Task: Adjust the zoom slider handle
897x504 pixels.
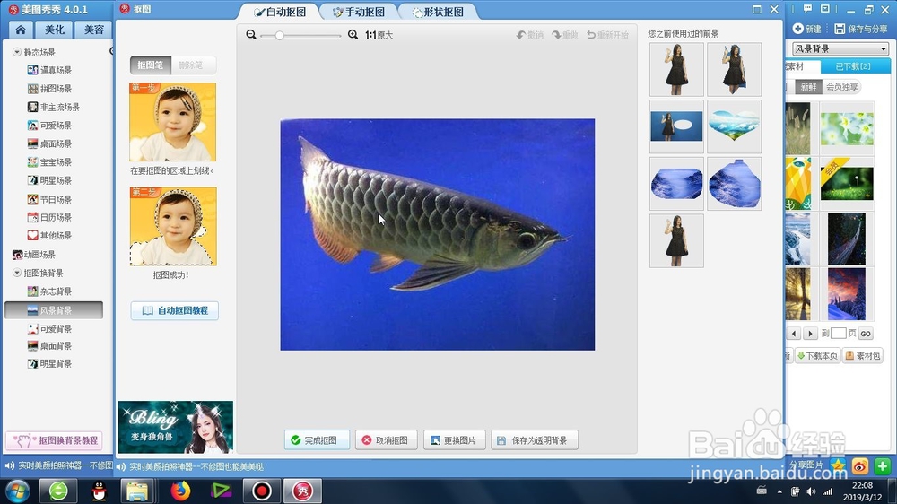Action: point(279,36)
